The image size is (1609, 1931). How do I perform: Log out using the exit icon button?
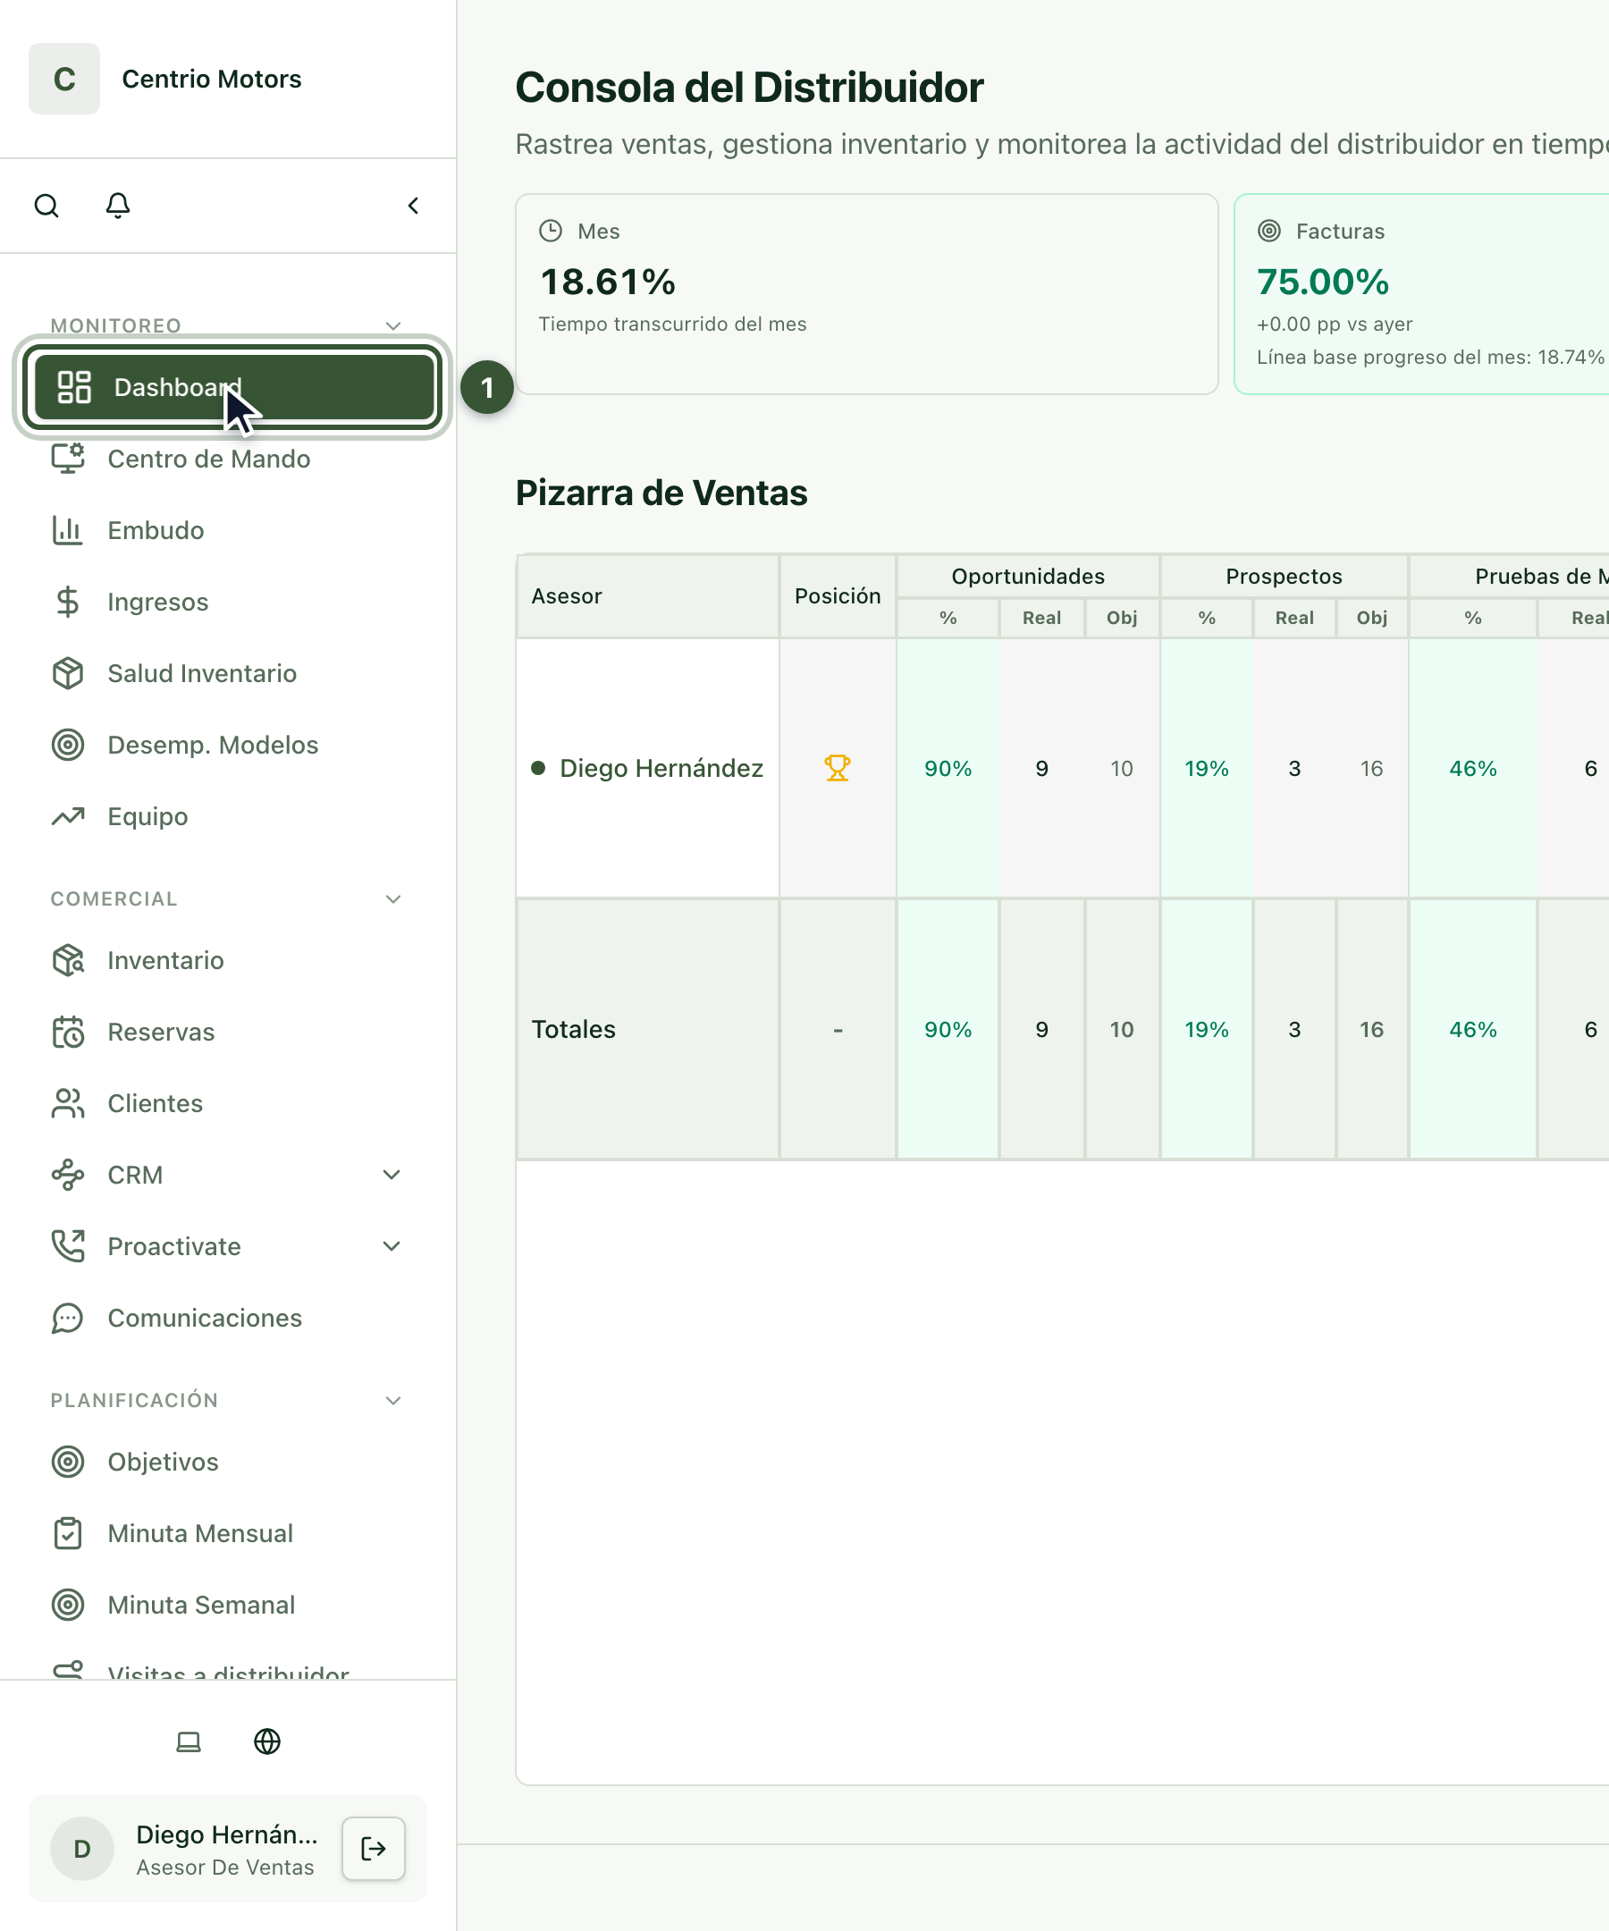(374, 1848)
